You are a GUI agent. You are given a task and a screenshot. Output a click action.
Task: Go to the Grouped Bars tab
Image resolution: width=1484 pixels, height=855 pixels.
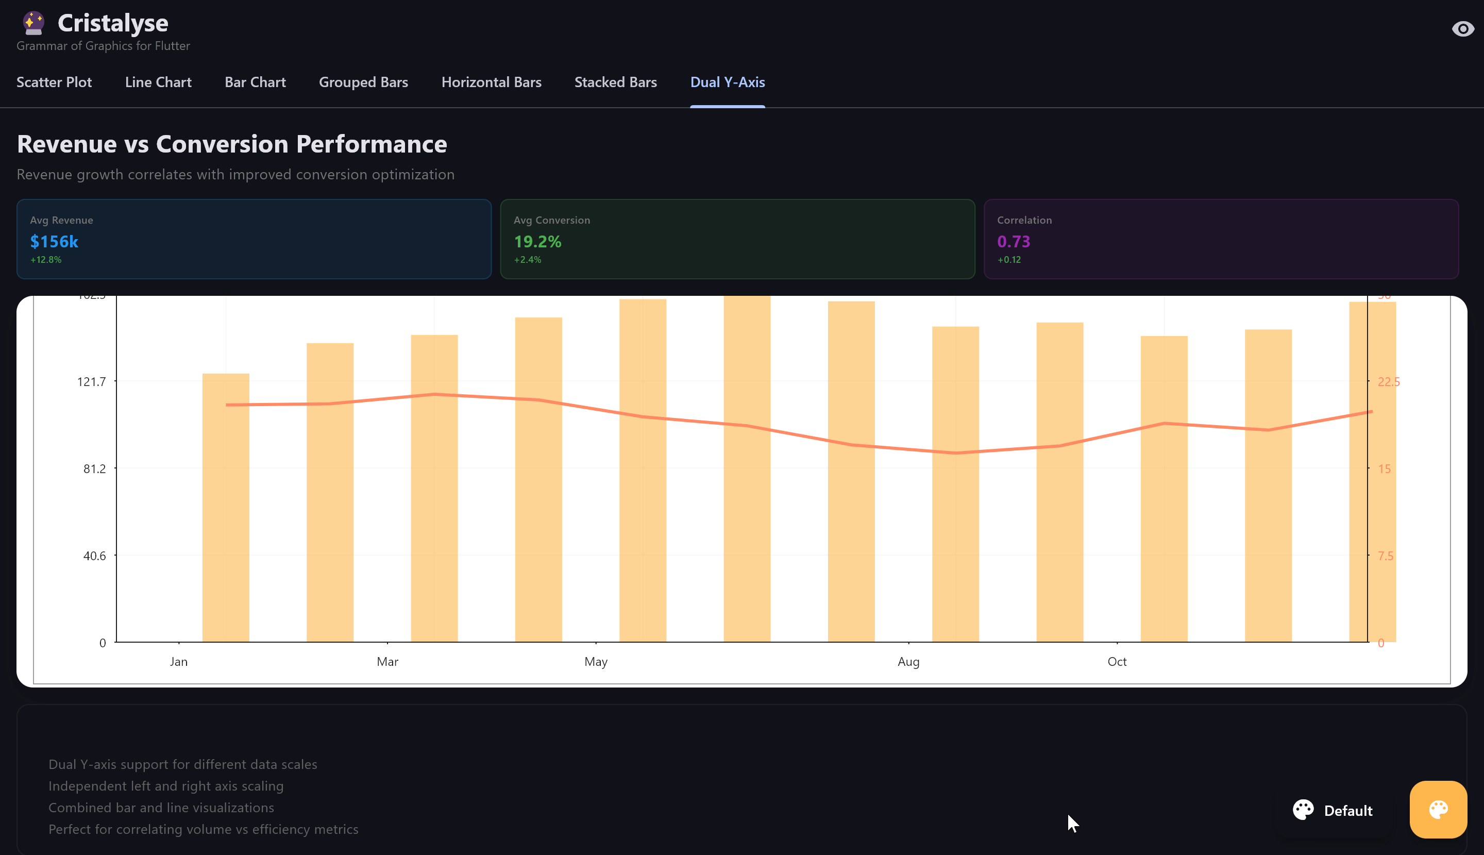pos(363,82)
